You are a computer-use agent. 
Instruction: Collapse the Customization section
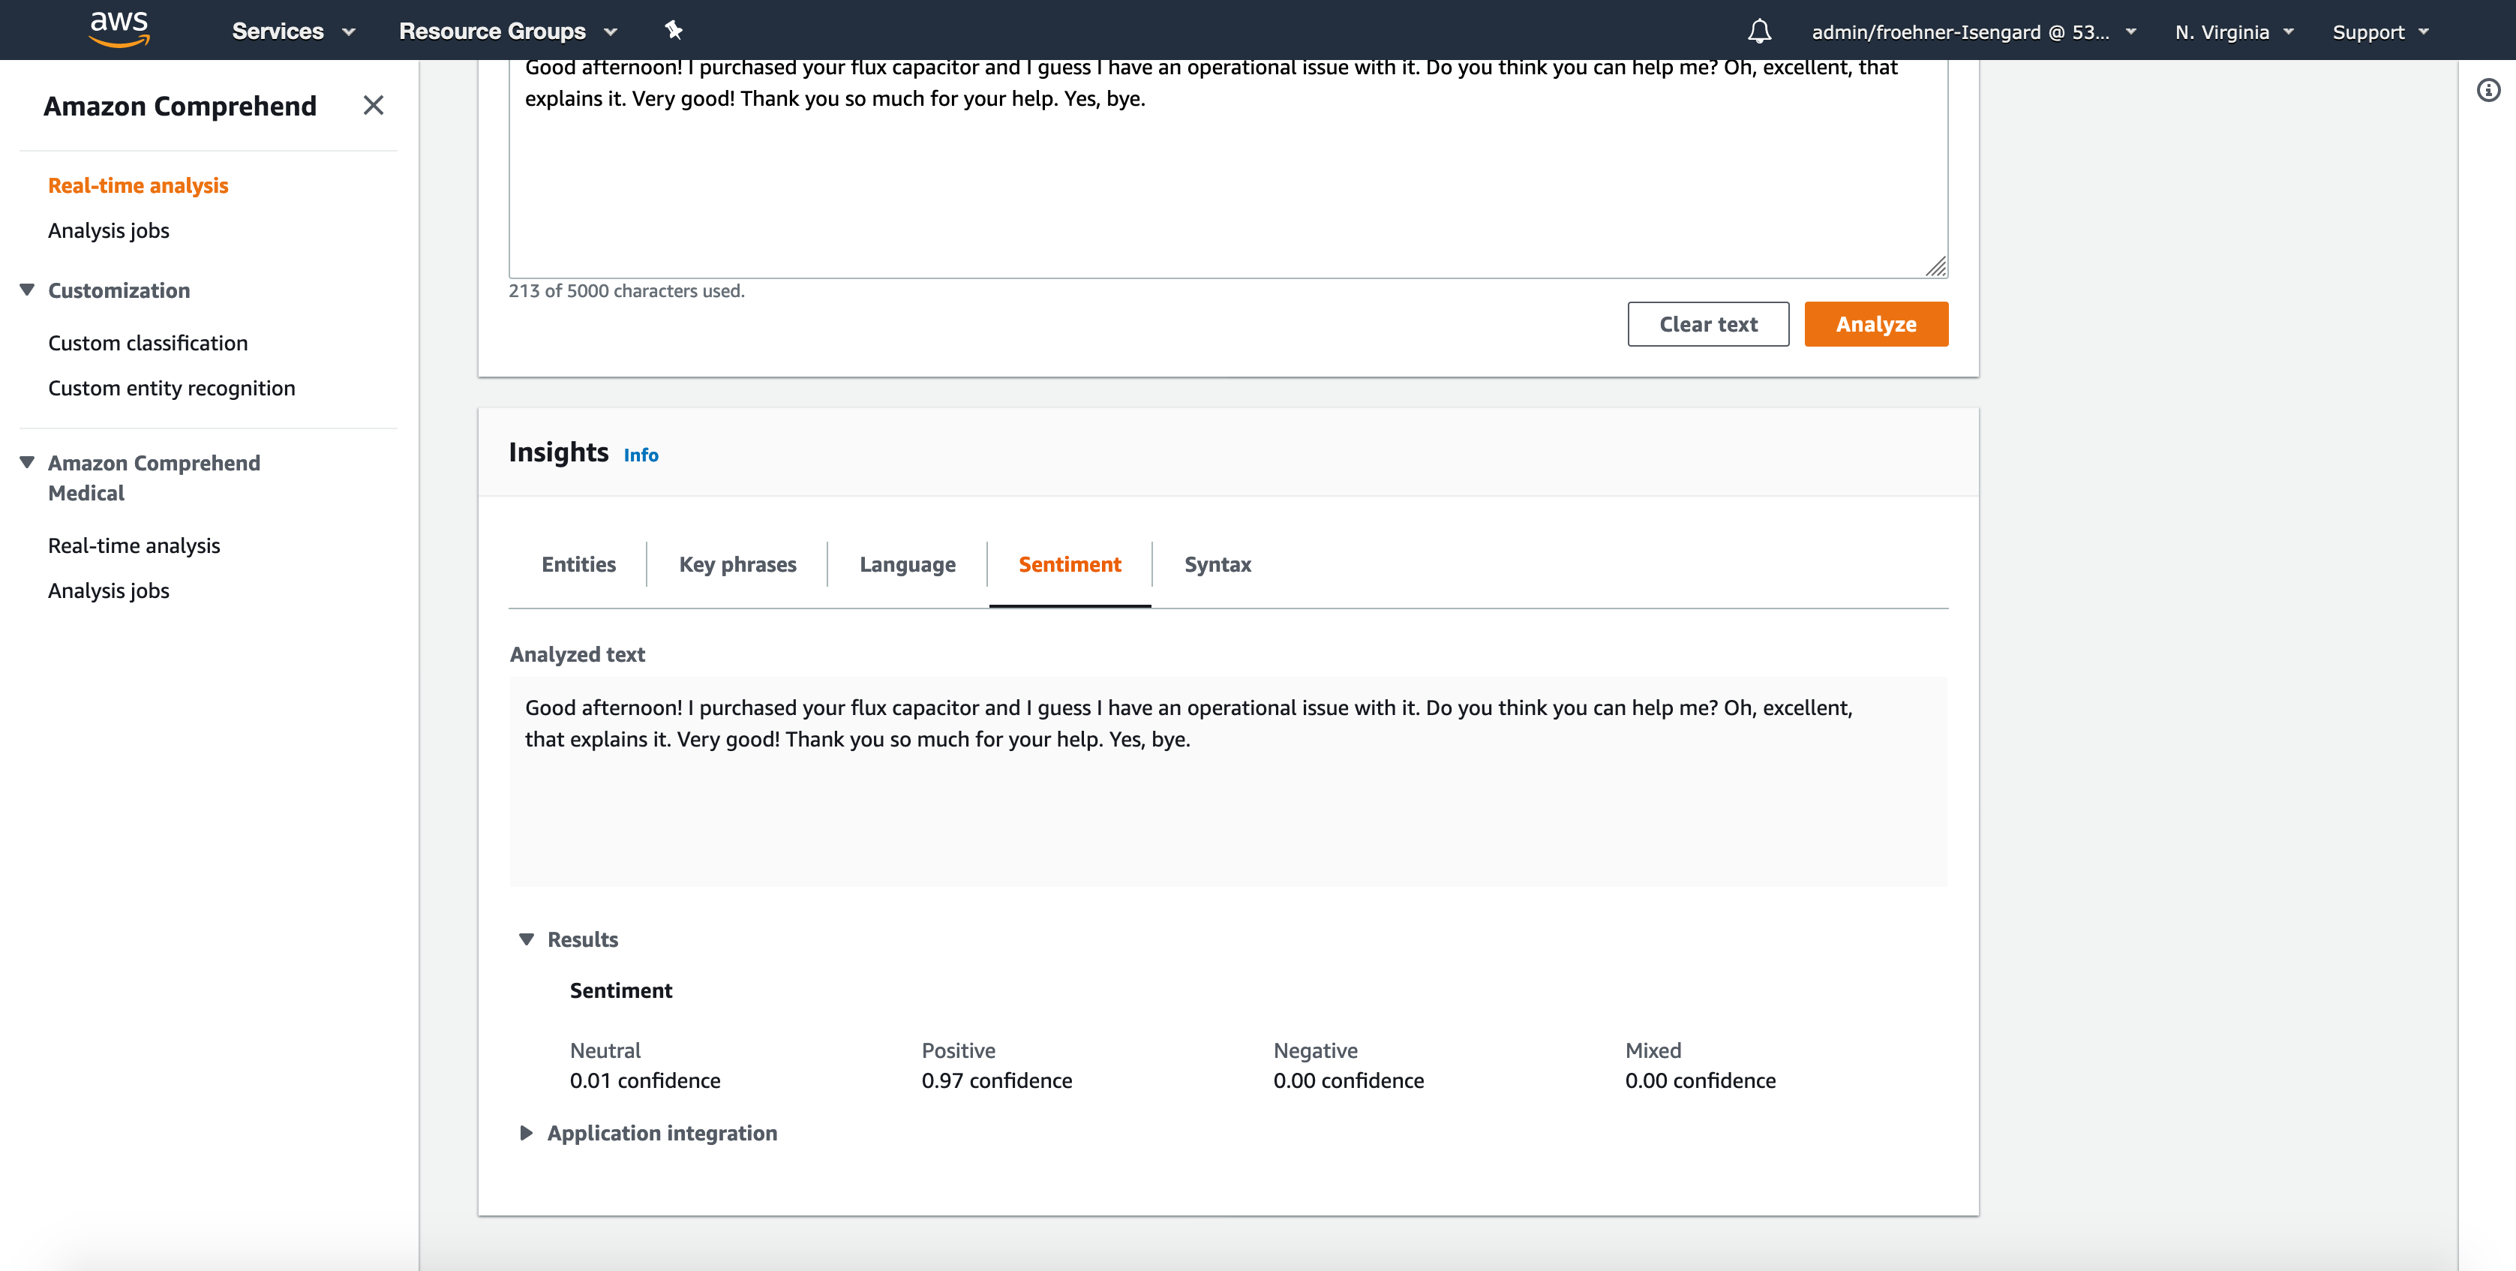tap(27, 290)
